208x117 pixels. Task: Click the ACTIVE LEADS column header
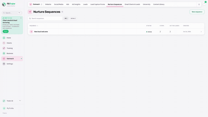(x=174, y=26)
